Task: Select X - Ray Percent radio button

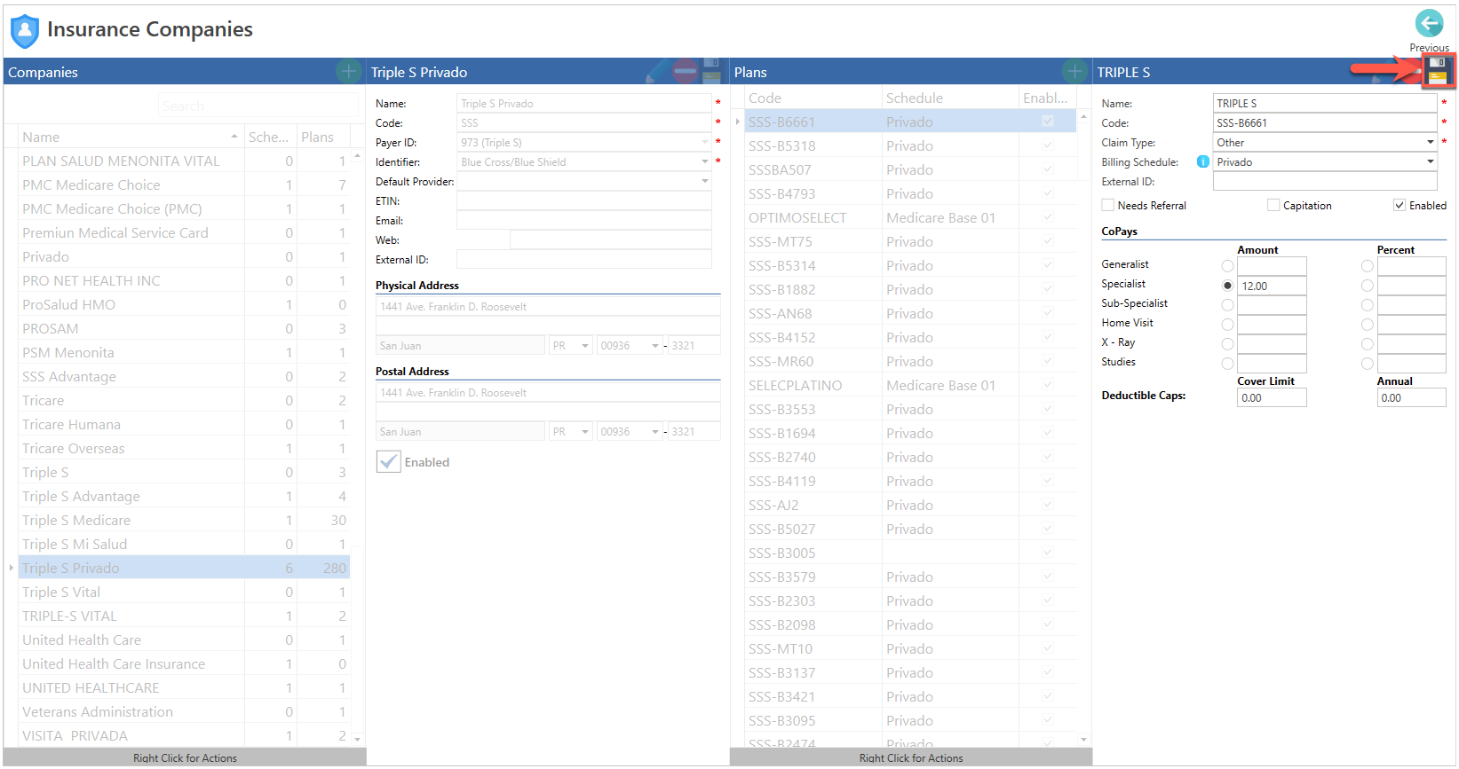Action: tap(1367, 344)
